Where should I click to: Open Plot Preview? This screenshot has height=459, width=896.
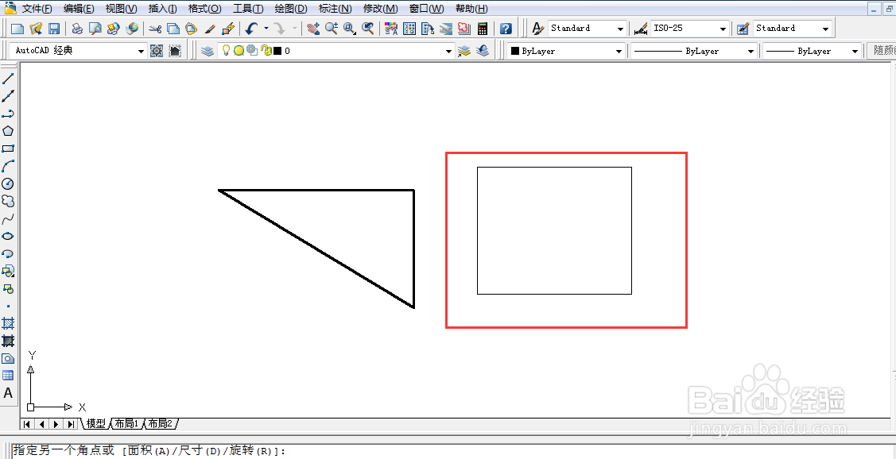click(95, 29)
